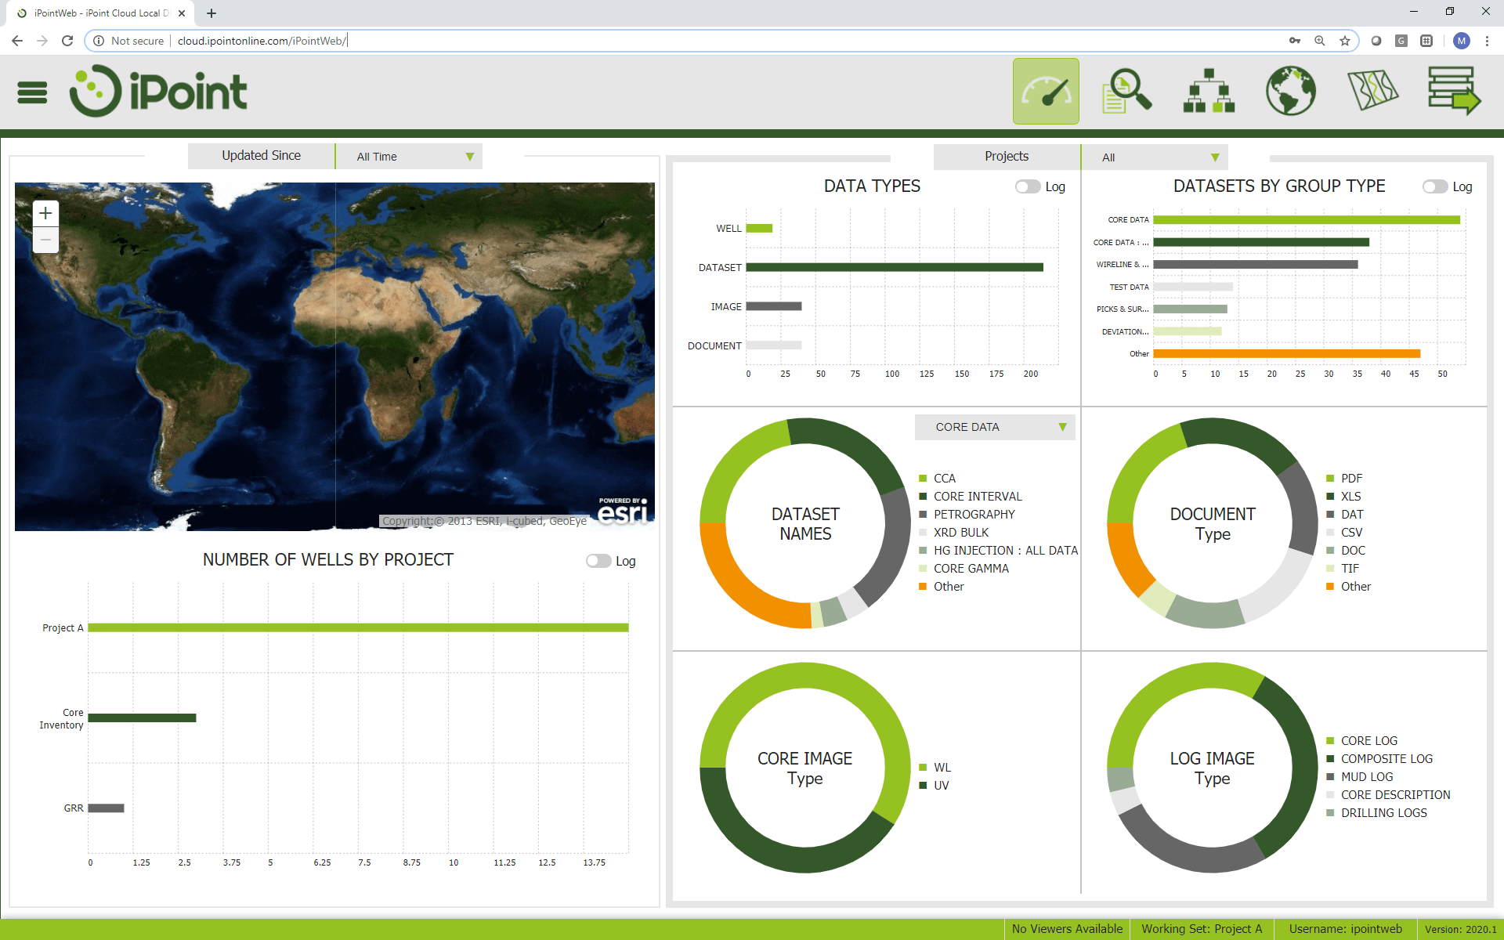The image size is (1504, 940).
Task: Open the Updated Since All Time dropdown
Action: [x=409, y=156]
